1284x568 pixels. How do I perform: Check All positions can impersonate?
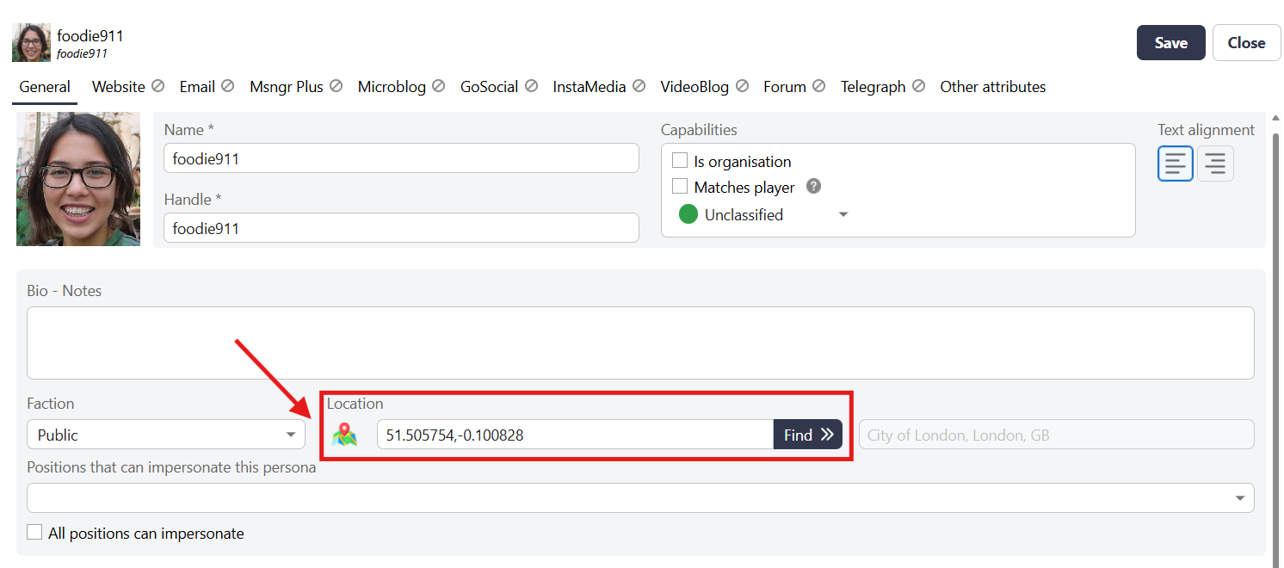pyautogui.click(x=34, y=533)
